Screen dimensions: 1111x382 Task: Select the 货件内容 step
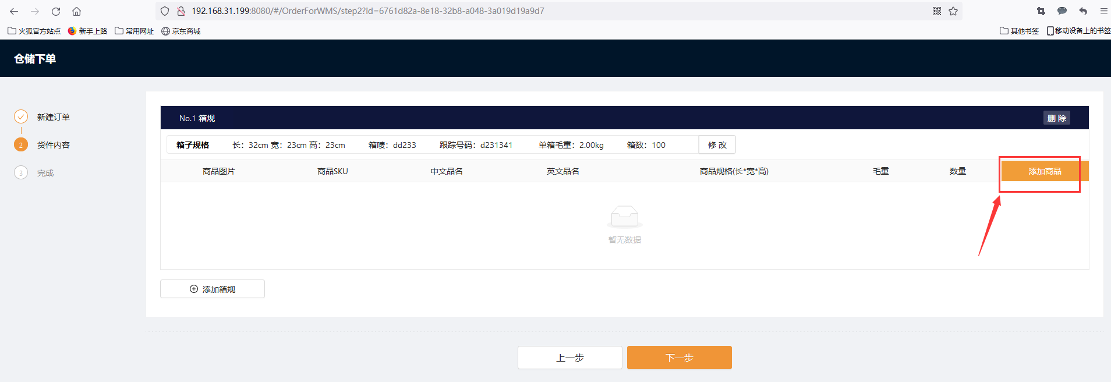tap(53, 145)
